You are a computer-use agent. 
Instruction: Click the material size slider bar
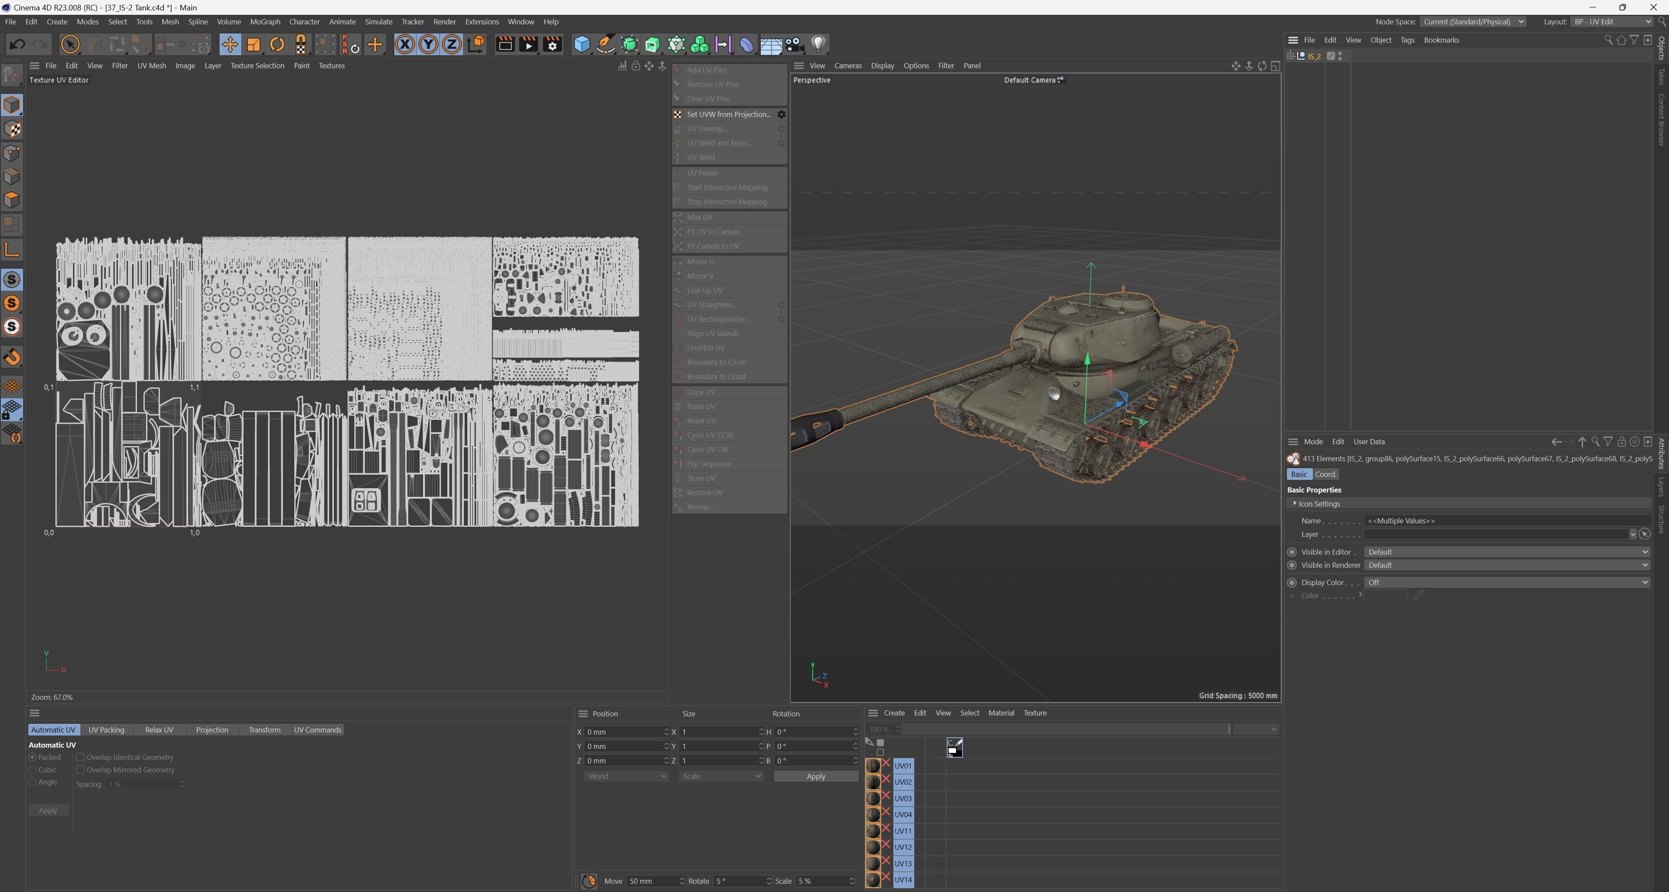point(1066,730)
